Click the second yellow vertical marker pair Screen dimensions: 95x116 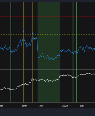33,52
